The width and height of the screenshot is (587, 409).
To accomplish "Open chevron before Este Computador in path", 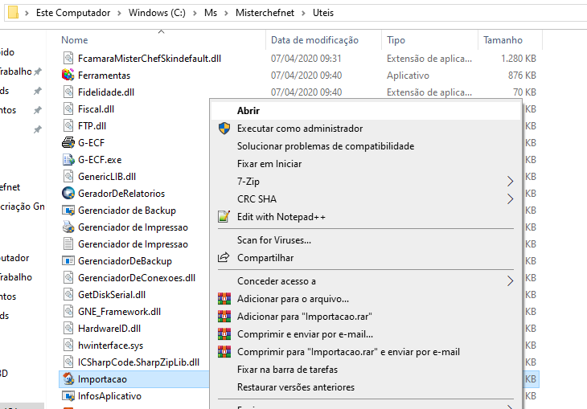I will coord(27,13).
